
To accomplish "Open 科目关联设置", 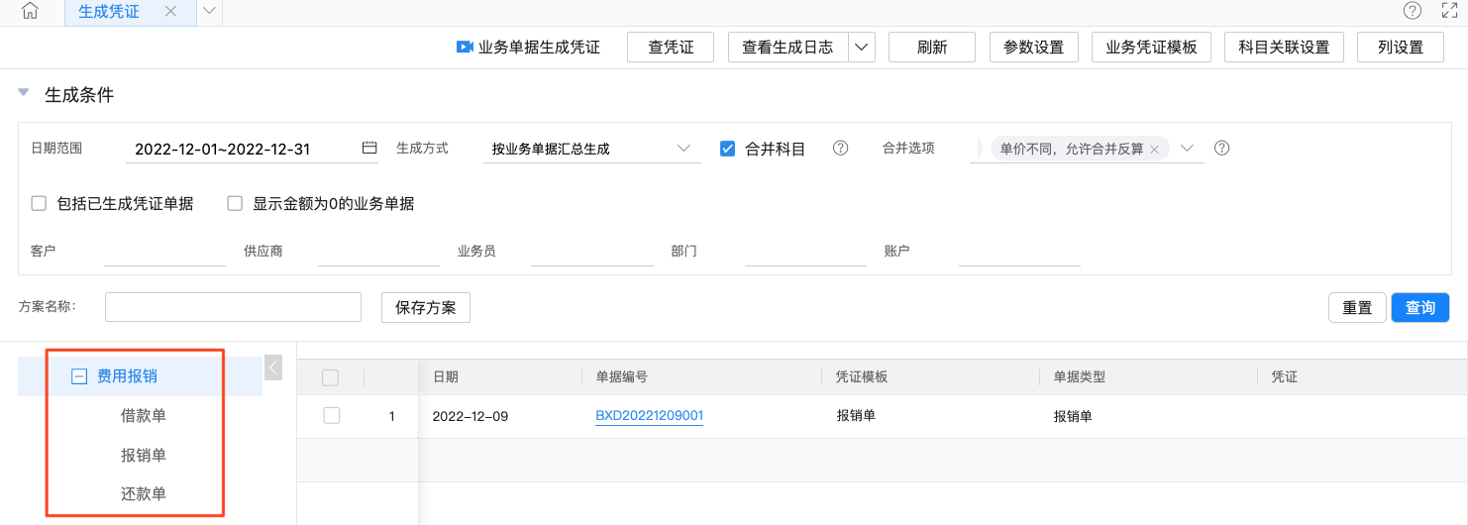I will (x=1284, y=47).
